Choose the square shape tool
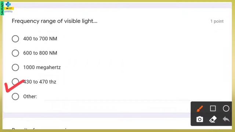This screenshot has width=235, height=132. click(213, 109)
